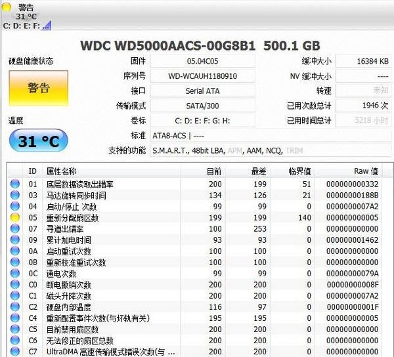Click the yellow warning icon for row 05

tap(15, 217)
